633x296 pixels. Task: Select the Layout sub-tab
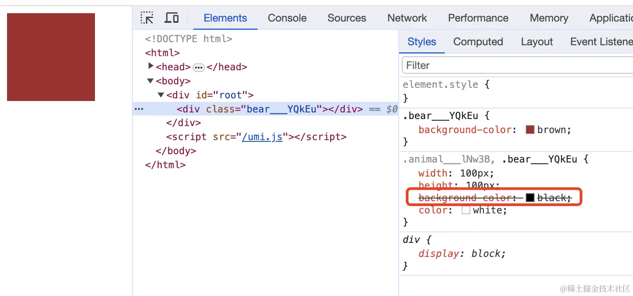pyautogui.click(x=537, y=42)
